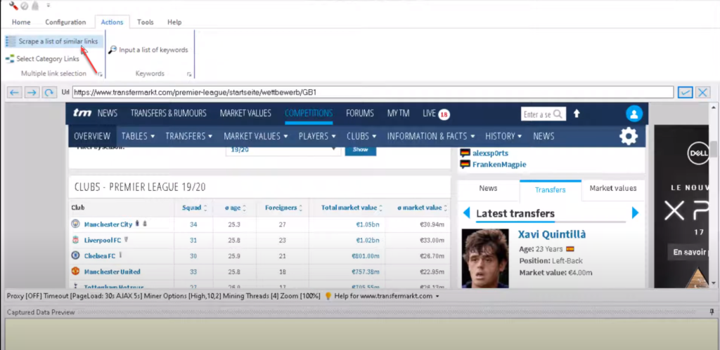Confirm the URL with the checkmark icon
This screenshot has height=350, width=720.
(x=685, y=92)
